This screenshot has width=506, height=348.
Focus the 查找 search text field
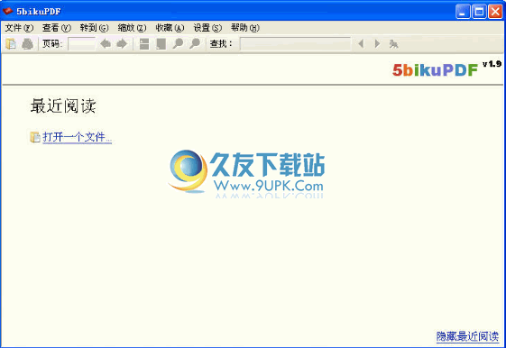pos(295,44)
